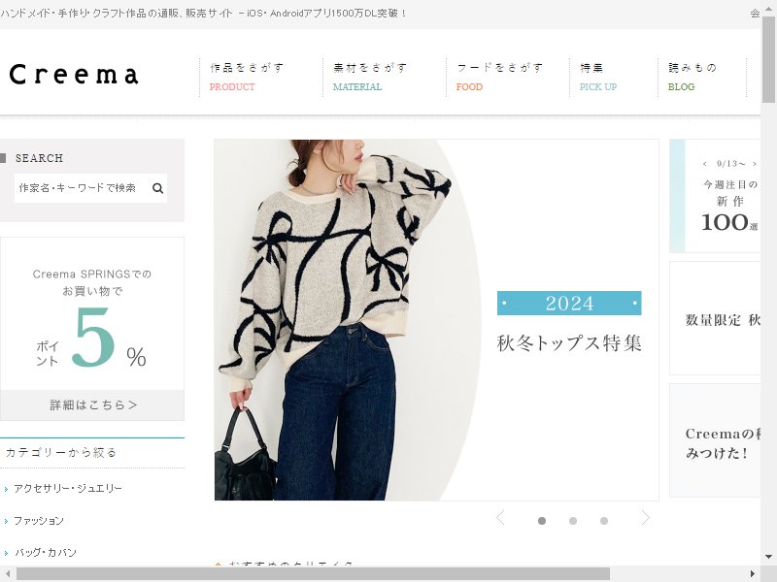Viewport: 777px width, 582px height.
Task: Click the search magnifier icon
Action: coord(157,188)
